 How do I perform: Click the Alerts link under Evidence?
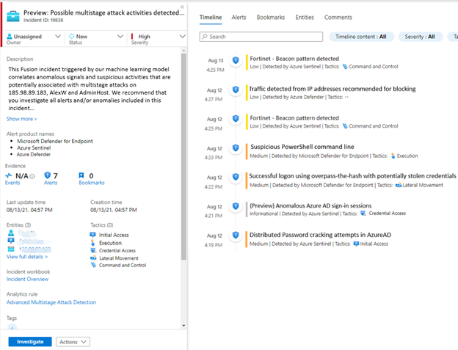(x=51, y=183)
